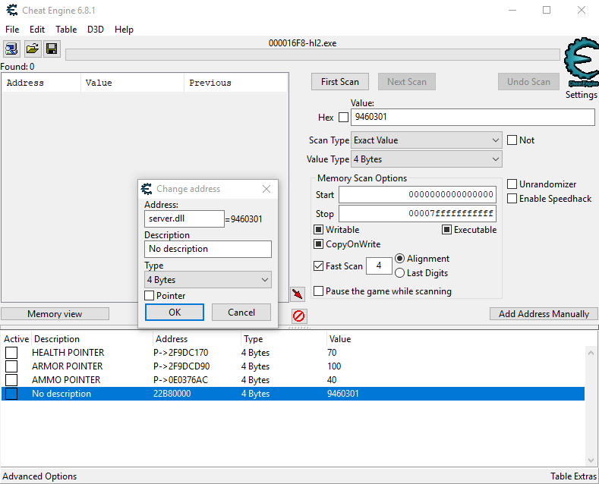
Task: Click the save floppy disk icon
Action: click(52, 49)
